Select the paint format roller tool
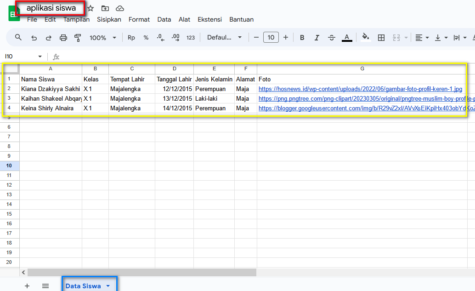The width and height of the screenshot is (475, 291). pyautogui.click(x=78, y=38)
